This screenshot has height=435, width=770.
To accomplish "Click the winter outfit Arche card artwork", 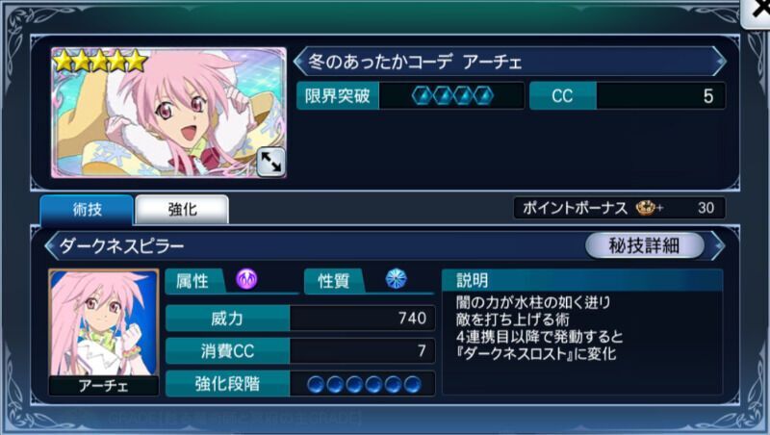I will (x=168, y=113).
